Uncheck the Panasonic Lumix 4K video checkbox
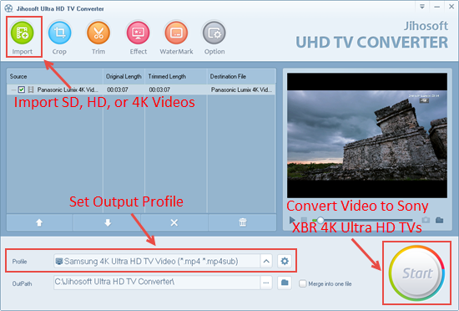Screen dimensions: 459x311 22,89
